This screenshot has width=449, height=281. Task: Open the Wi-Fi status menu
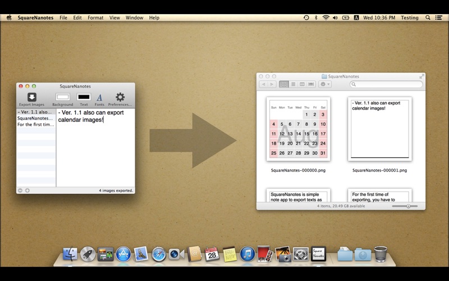click(326, 17)
